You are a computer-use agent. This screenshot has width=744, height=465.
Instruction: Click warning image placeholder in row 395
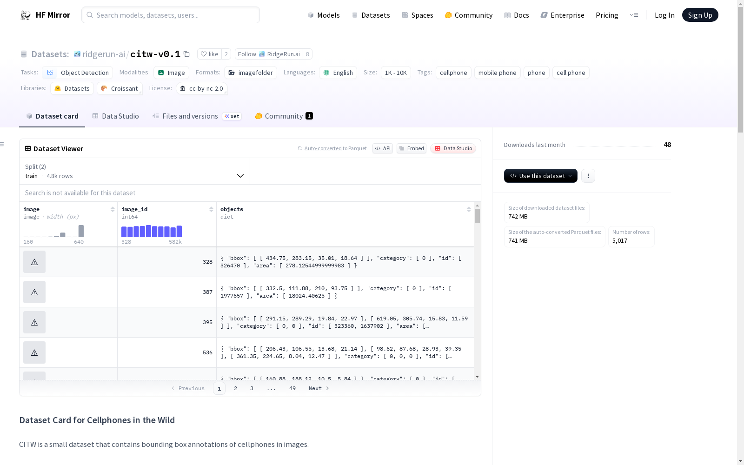click(x=34, y=322)
